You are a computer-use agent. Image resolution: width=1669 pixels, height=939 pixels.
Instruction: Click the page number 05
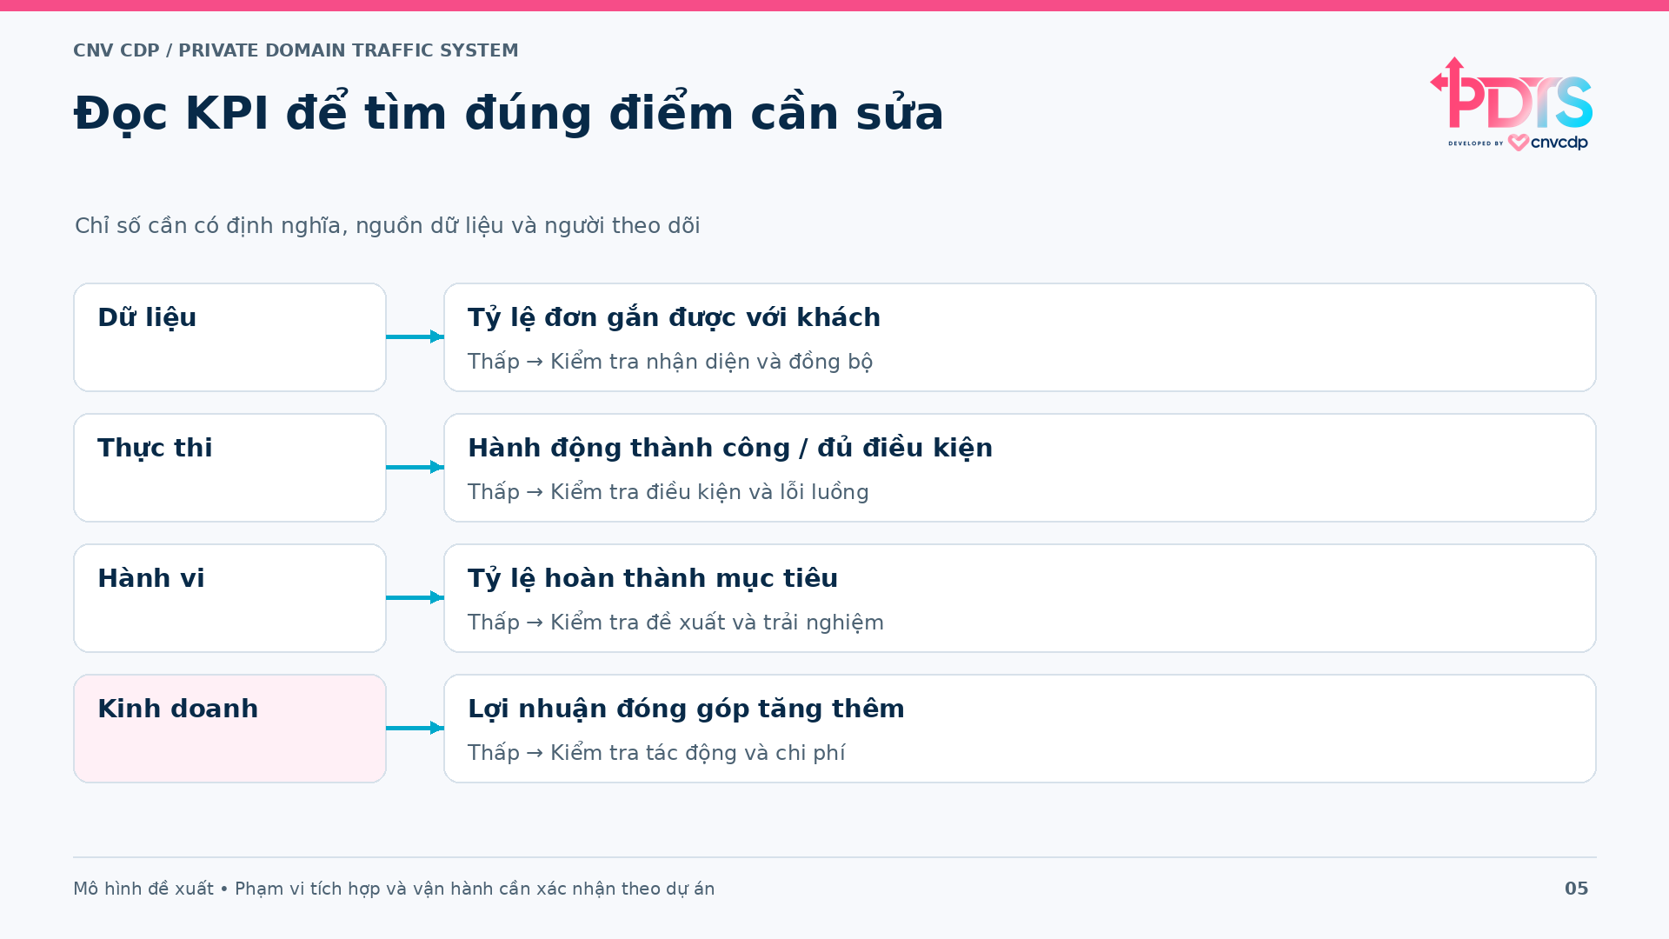pos(1576,889)
